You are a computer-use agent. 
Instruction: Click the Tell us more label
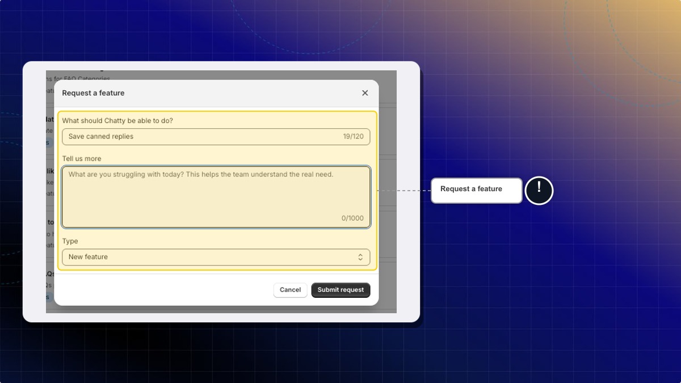click(82, 159)
